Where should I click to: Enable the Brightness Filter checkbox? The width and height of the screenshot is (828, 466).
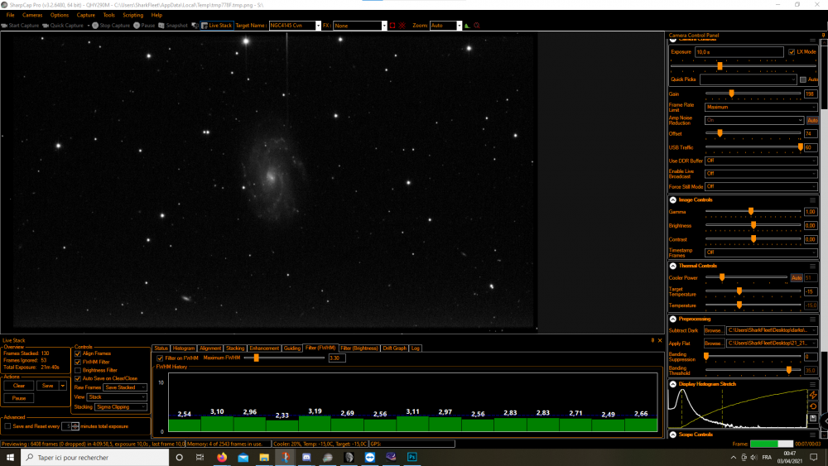(78, 371)
